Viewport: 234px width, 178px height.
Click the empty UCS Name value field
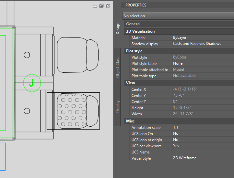(203, 152)
